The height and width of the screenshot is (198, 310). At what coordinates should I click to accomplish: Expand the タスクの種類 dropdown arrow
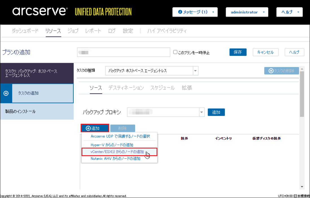(x=195, y=71)
